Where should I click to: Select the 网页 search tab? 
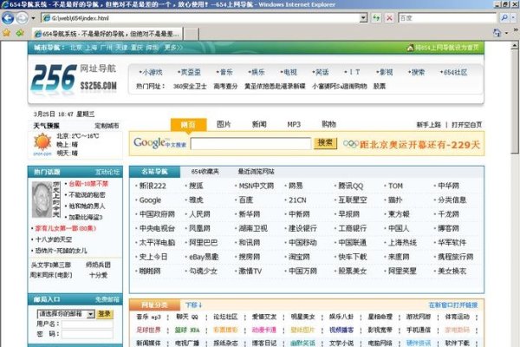188,125
